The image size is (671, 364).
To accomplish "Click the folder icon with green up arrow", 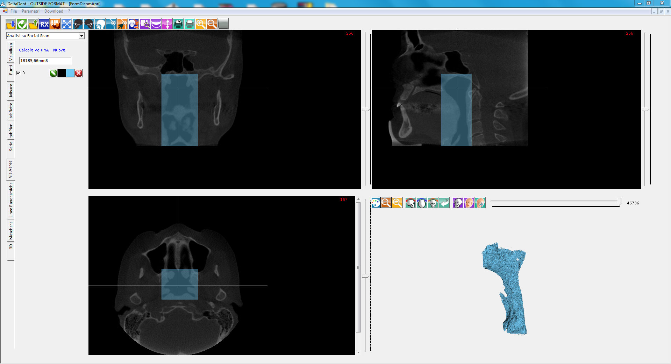I will (33, 24).
